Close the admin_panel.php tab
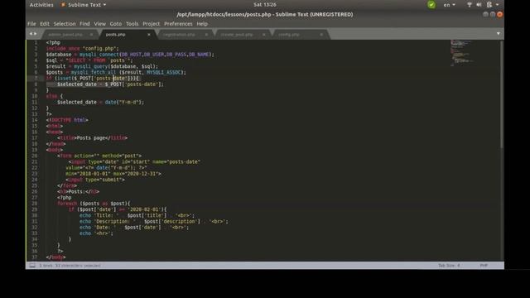Image resolution: width=530 pixels, height=298 pixels. pos(91,35)
